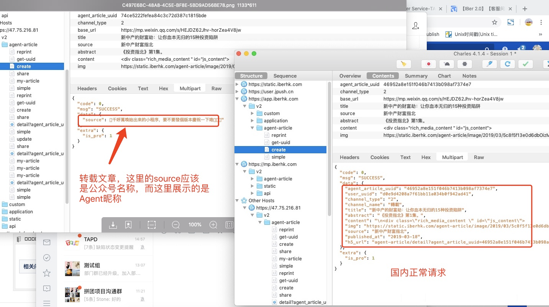Open a new Chrome tab with plus
The image size is (549, 307).
tap(525, 9)
